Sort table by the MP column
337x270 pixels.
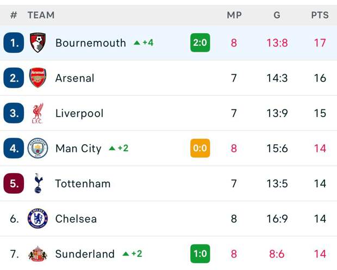point(234,15)
